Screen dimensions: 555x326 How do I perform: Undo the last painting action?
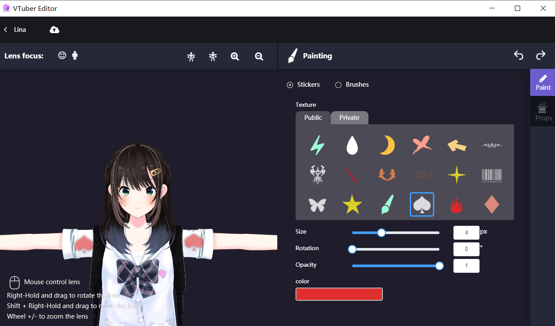point(518,55)
